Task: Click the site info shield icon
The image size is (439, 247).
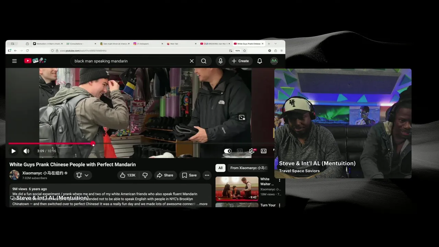Action: [52, 51]
